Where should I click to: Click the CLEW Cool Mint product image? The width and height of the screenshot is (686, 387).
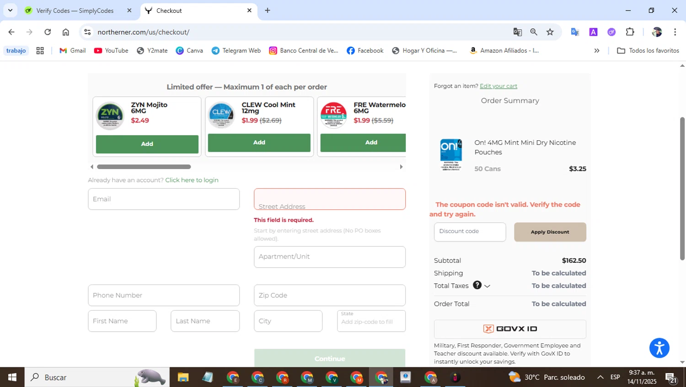pyautogui.click(x=221, y=115)
